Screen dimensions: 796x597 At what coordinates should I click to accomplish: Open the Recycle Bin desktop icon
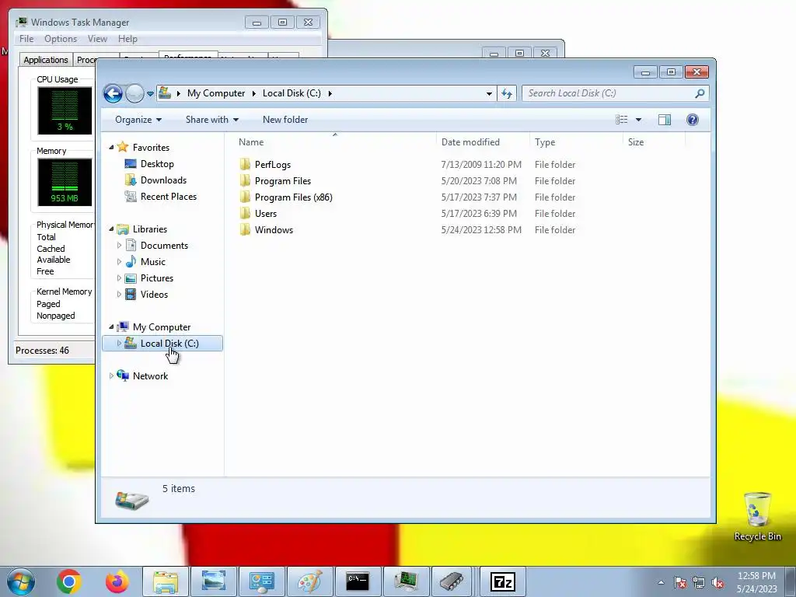(757, 517)
